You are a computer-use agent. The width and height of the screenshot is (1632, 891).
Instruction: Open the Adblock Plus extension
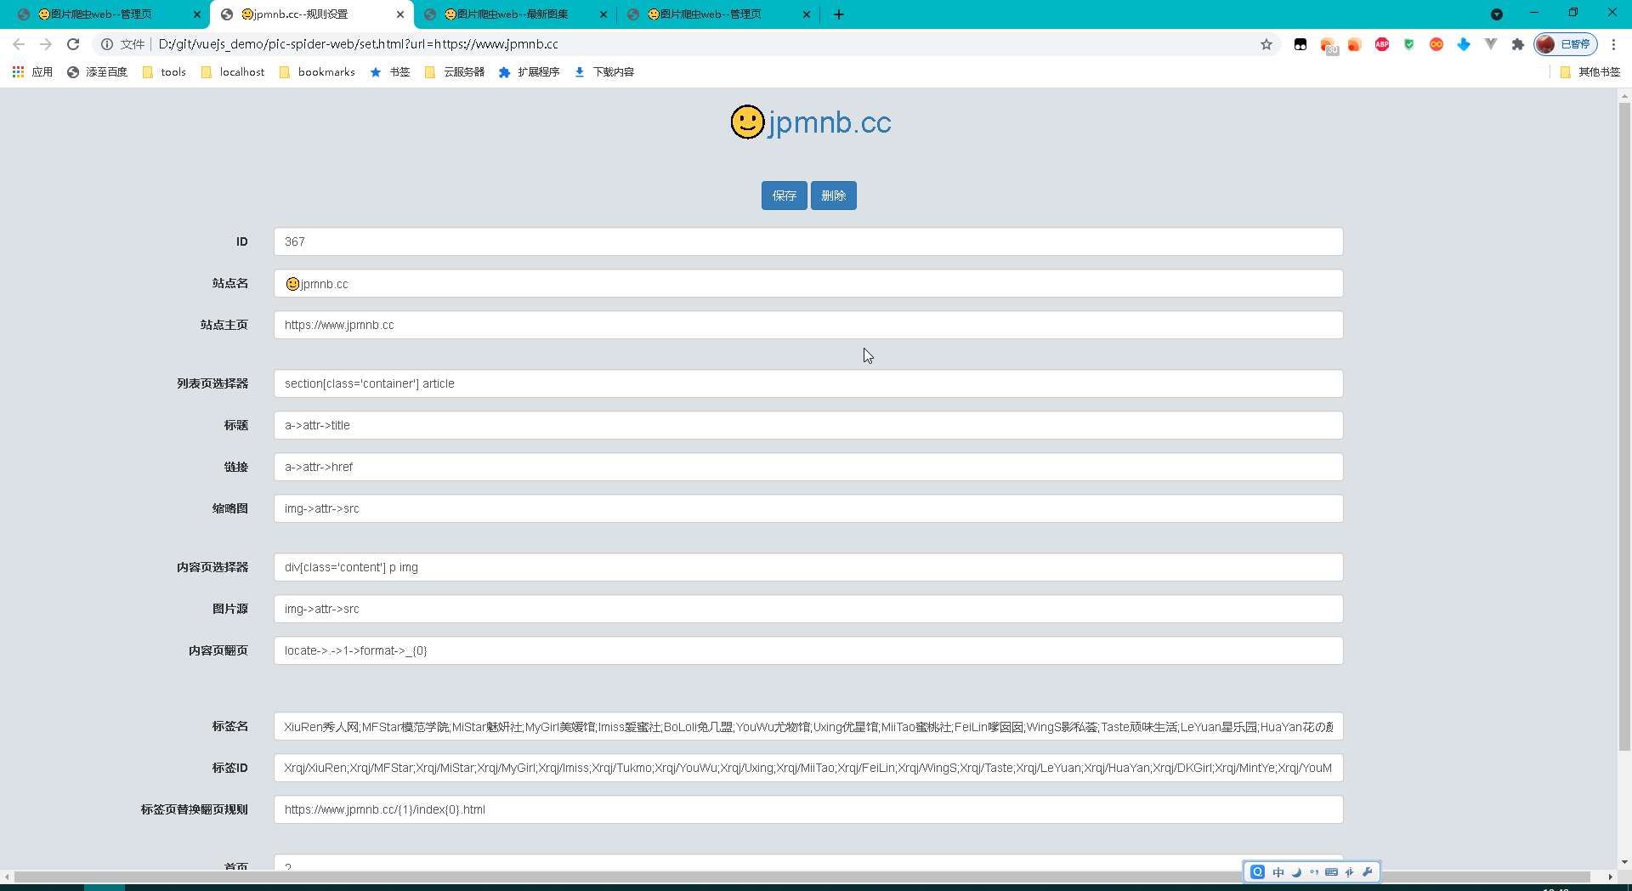point(1382,44)
